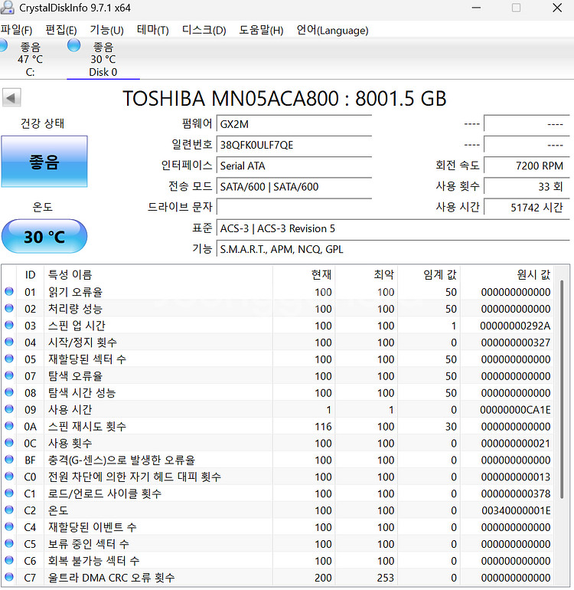Click the status orb for 스핀 업 시간
This screenshot has width=574, height=590.
[9, 325]
